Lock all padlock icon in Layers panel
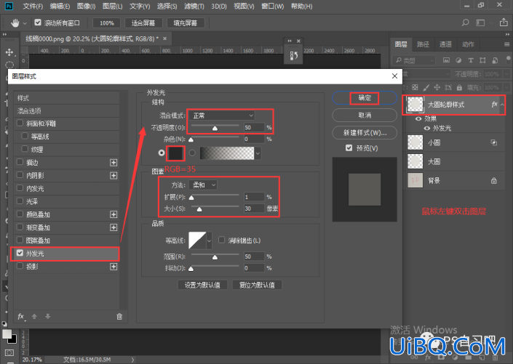Viewport: 513px width, 364px height. [x=459, y=87]
